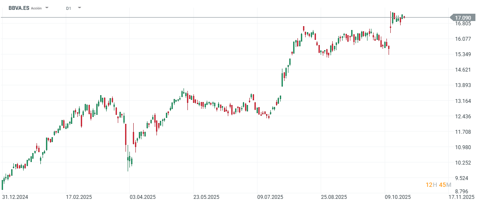
Task: Click the Acción instrument type label
Action: coord(37,8)
